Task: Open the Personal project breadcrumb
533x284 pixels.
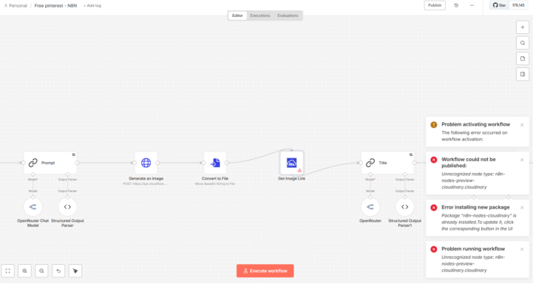Action: point(16,6)
